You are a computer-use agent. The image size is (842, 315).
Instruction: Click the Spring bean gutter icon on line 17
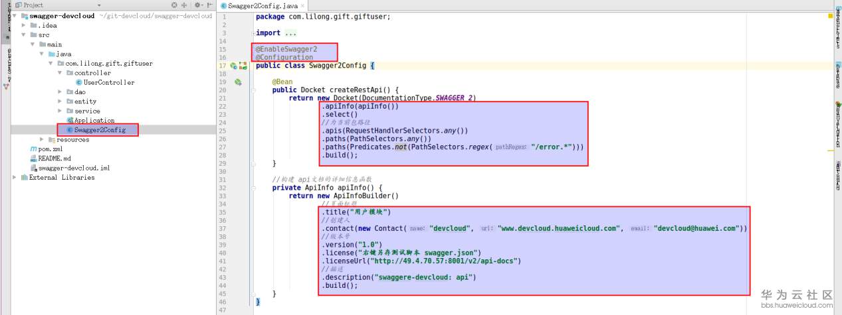click(x=233, y=66)
